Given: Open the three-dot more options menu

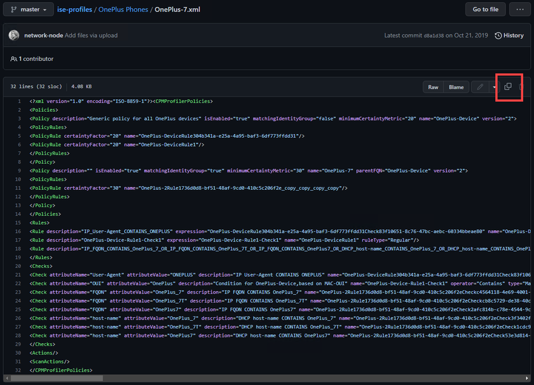Looking at the screenshot, I should [x=520, y=10].
